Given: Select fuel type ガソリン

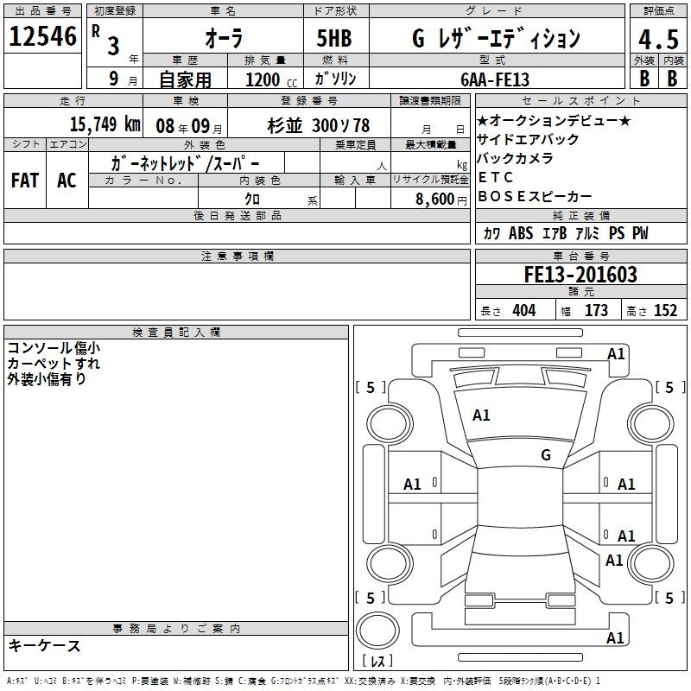Looking at the screenshot, I should (335, 79).
